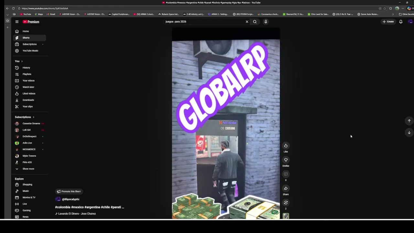Open Adin Live channel
The width and height of the screenshot is (414, 233).
click(x=29, y=143)
